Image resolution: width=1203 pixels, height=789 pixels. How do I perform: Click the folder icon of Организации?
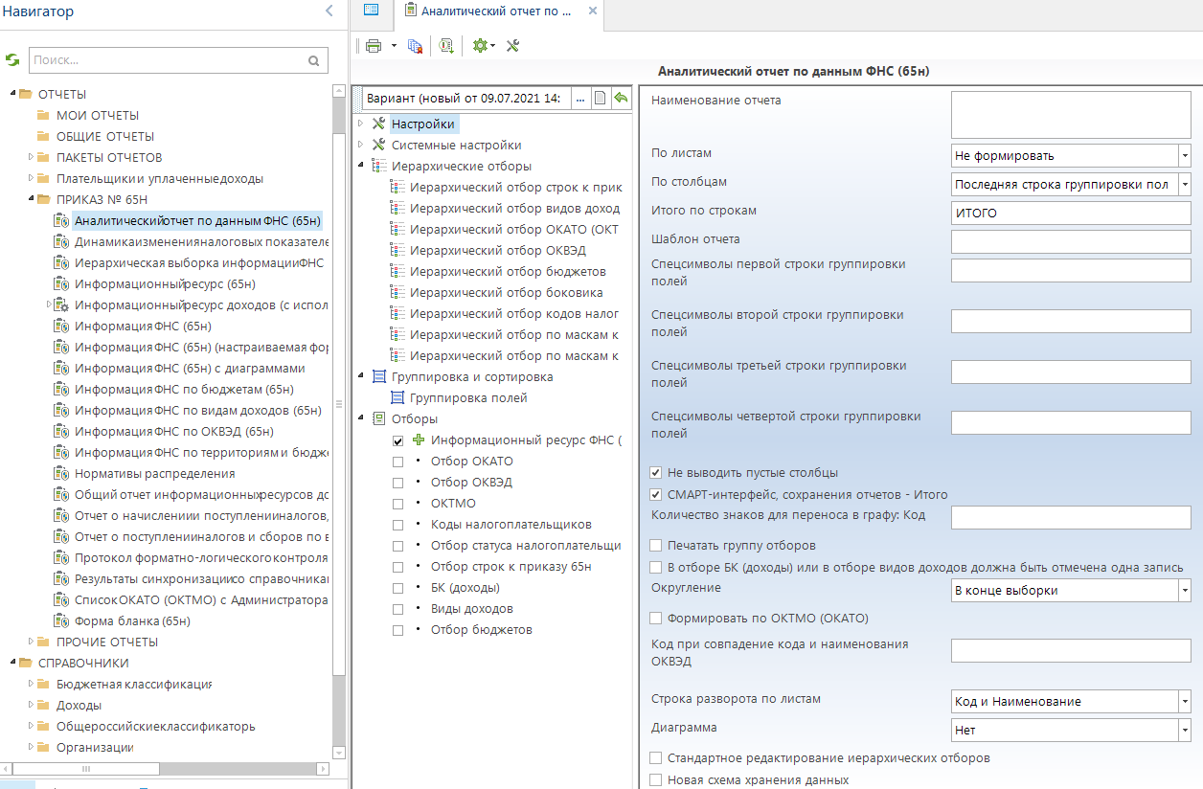pyautogui.click(x=43, y=747)
